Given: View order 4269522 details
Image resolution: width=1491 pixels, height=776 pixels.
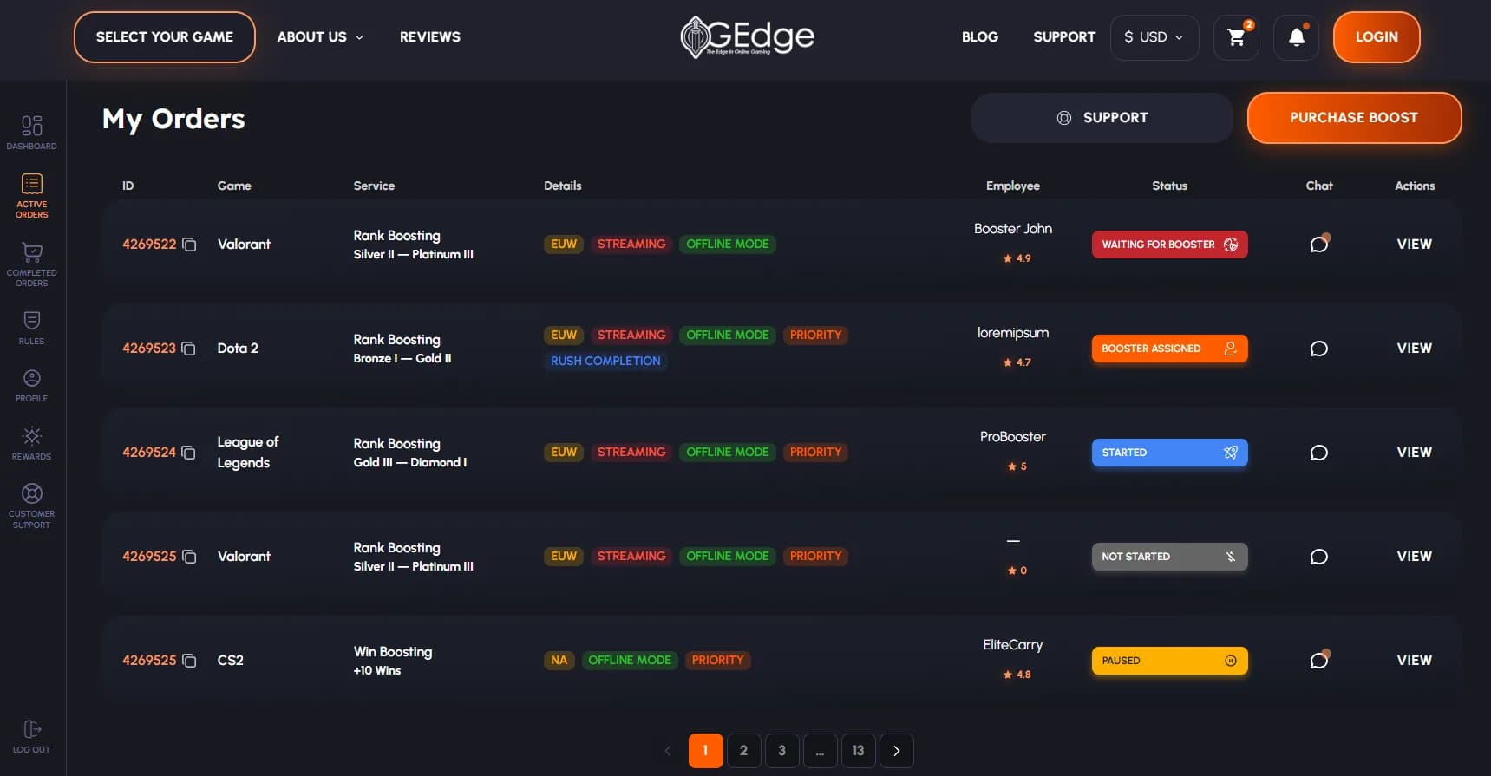Looking at the screenshot, I should (x=1414, y=245).
